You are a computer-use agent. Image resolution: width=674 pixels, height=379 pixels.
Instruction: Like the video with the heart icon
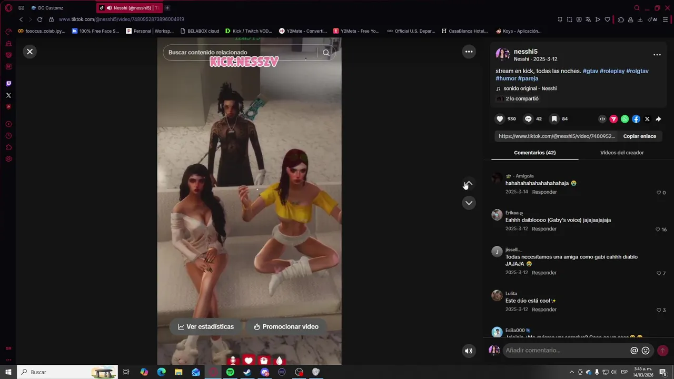(x=500, y=119)
